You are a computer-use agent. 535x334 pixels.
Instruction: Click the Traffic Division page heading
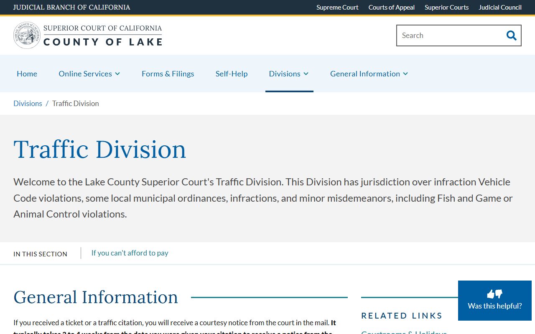100,149
